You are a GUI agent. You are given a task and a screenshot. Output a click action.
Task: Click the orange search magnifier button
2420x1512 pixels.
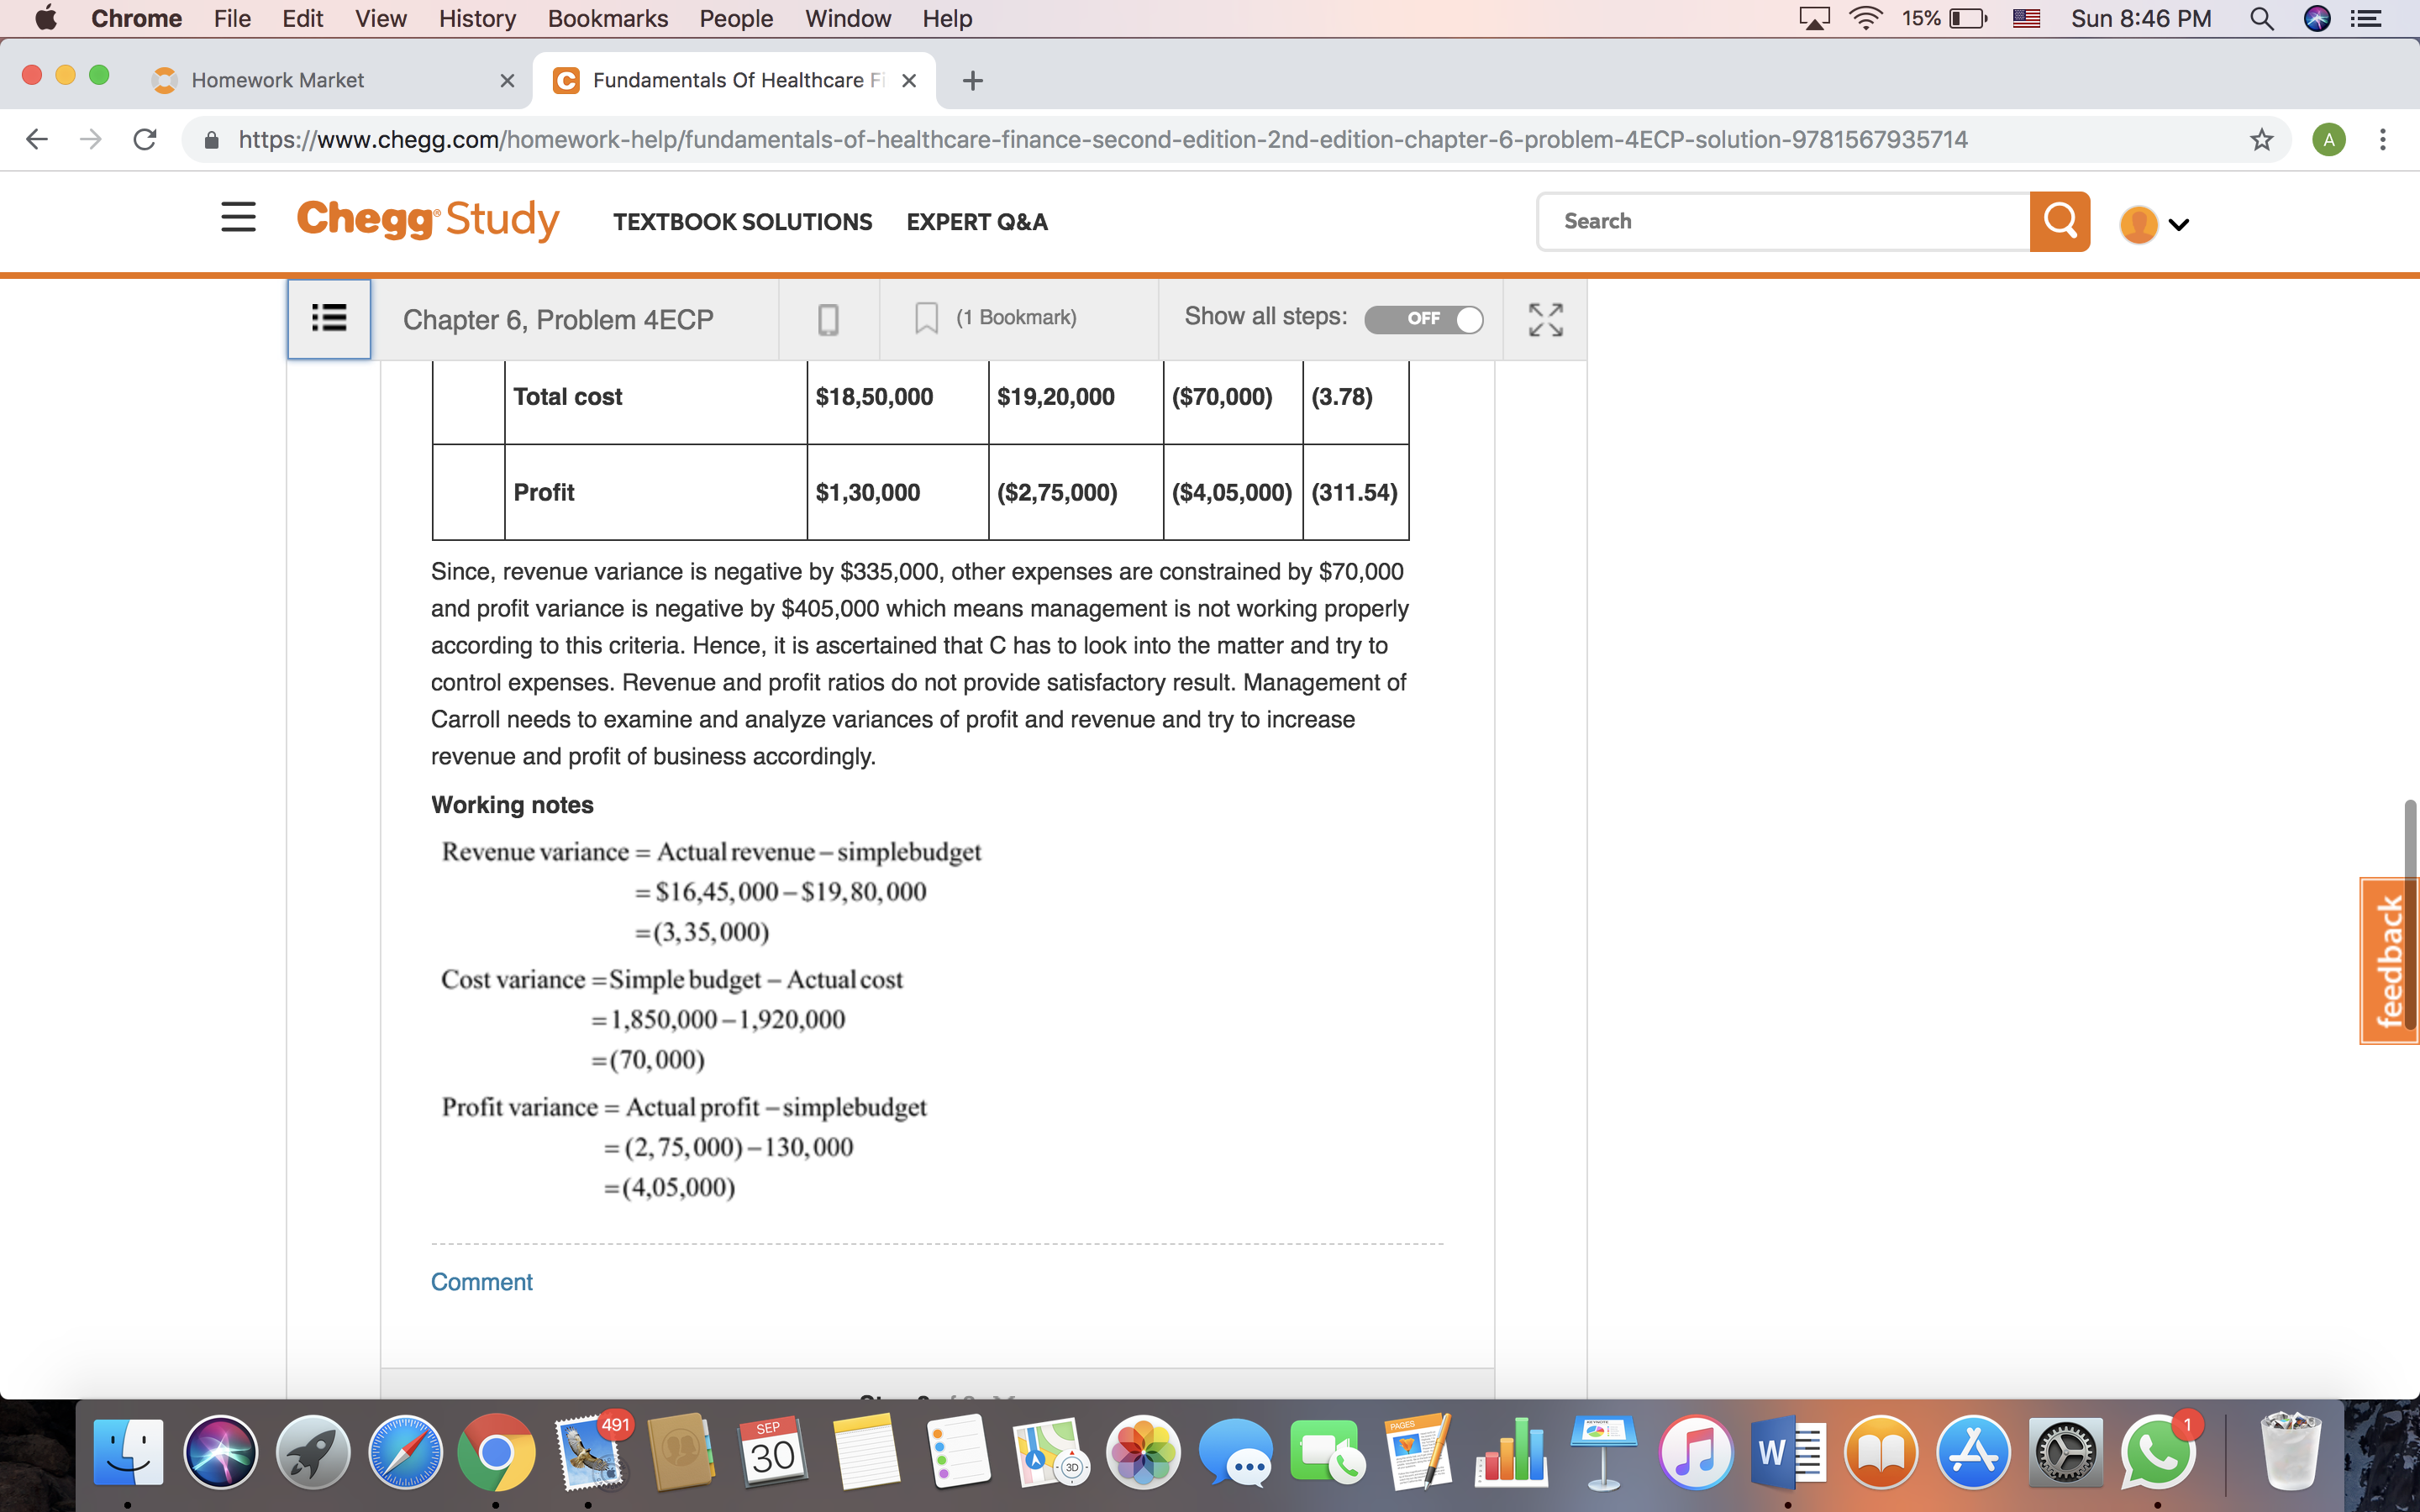click(2060, 221)
